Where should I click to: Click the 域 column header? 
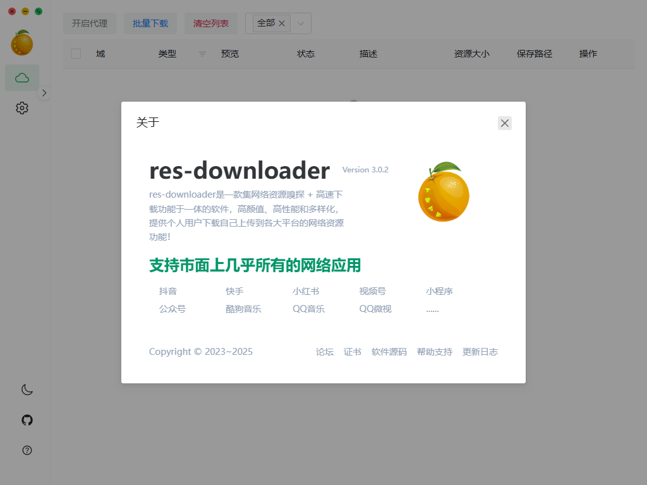tap(100, 54)
